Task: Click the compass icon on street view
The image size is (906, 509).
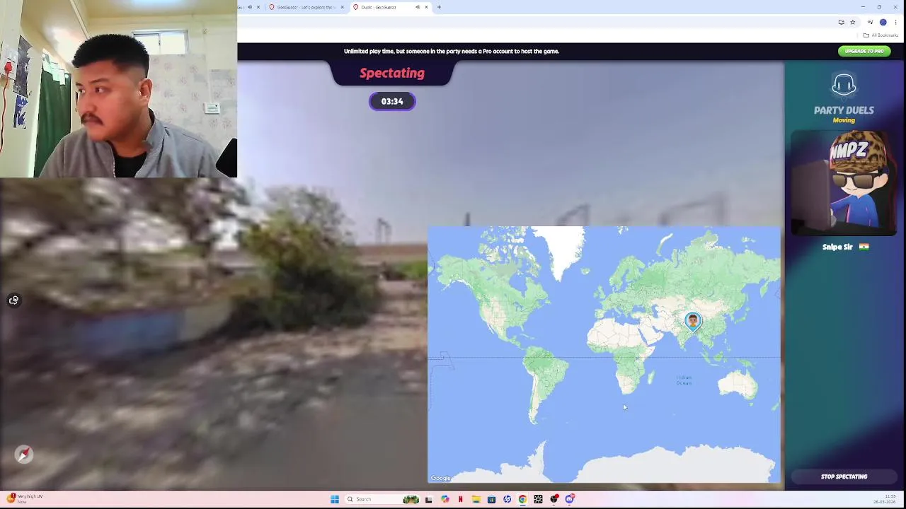Action: [x=24, y=454]
